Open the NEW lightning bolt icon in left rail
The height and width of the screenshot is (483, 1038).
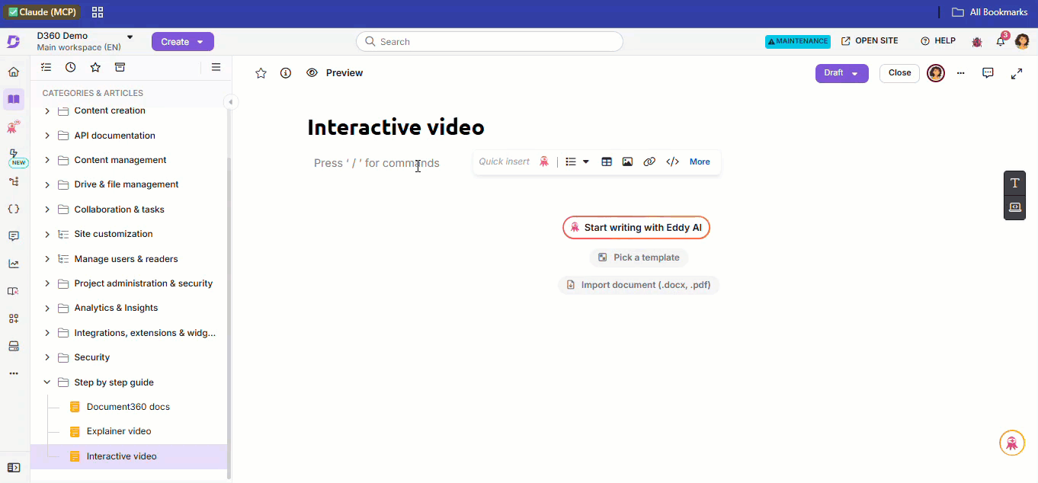[14, 154]
